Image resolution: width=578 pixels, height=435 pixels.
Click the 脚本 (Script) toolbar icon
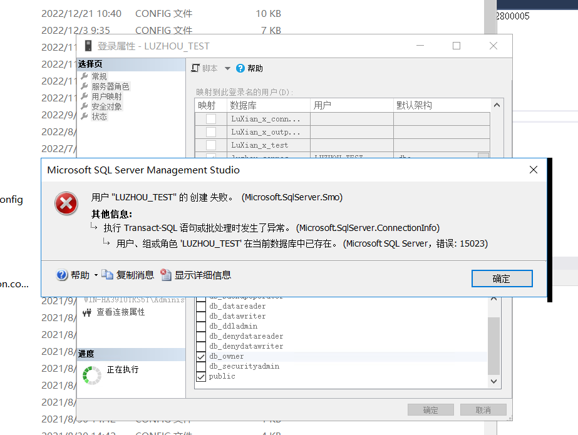click(x=195, y=68)
